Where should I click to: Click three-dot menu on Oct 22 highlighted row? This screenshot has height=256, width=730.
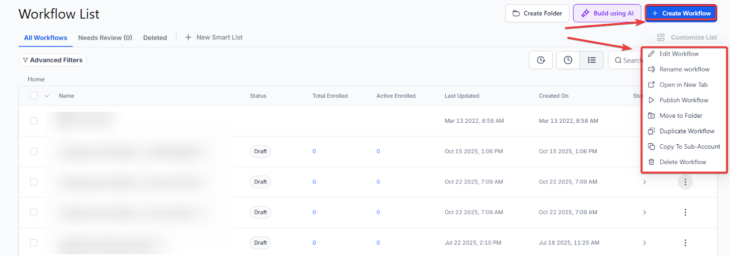coord(685,182)
